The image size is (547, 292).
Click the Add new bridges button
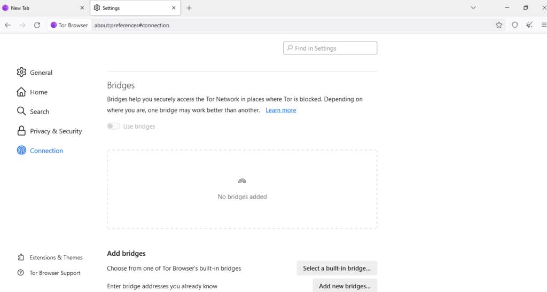(345, 286)
